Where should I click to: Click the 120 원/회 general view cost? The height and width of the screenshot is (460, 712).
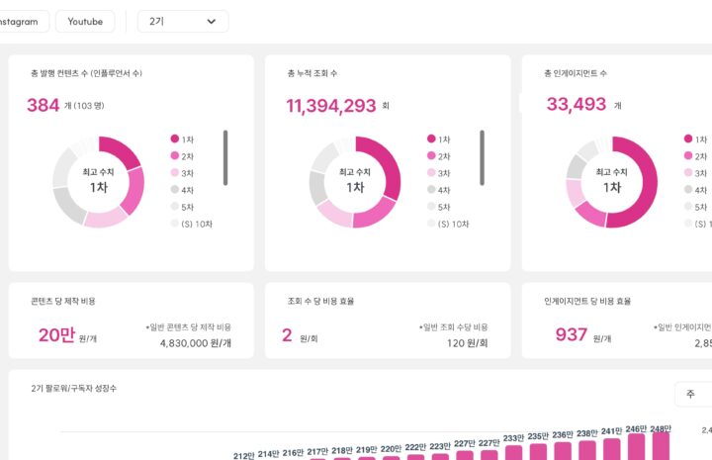click(467, 343)
